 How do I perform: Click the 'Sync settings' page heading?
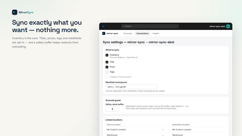click(139, 42)
